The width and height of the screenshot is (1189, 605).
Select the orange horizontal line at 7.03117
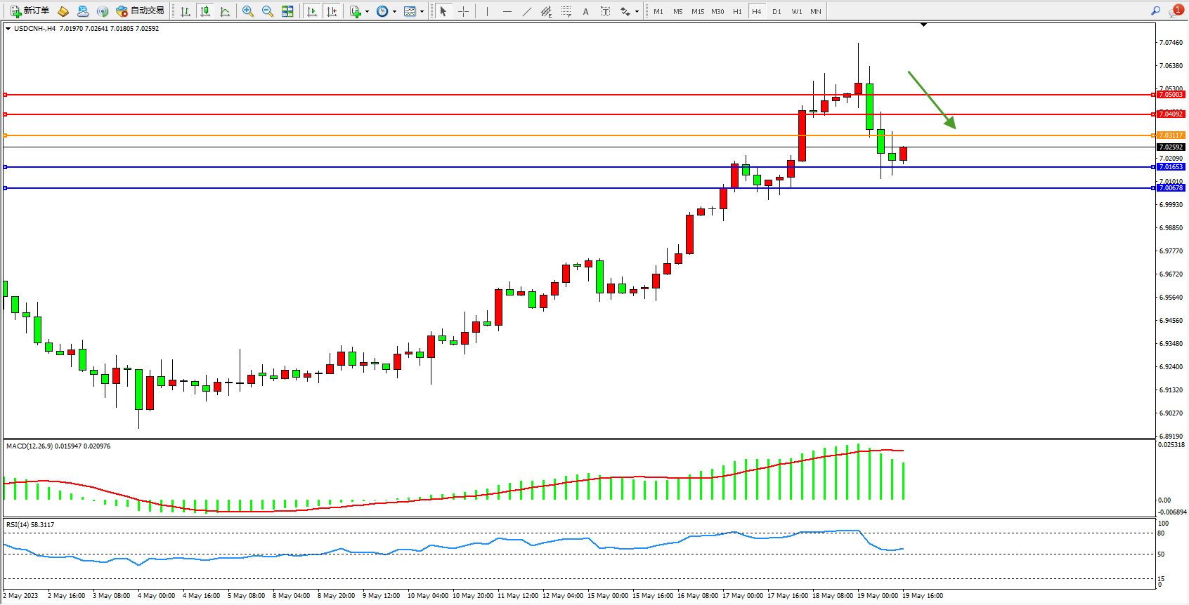tap(422, 135)
